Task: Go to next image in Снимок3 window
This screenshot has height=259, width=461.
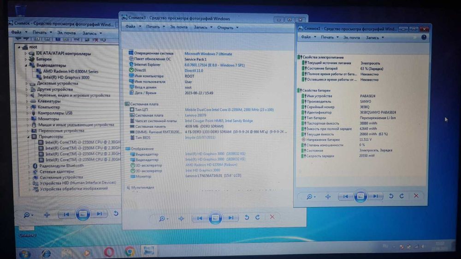Action: point(231,218)
